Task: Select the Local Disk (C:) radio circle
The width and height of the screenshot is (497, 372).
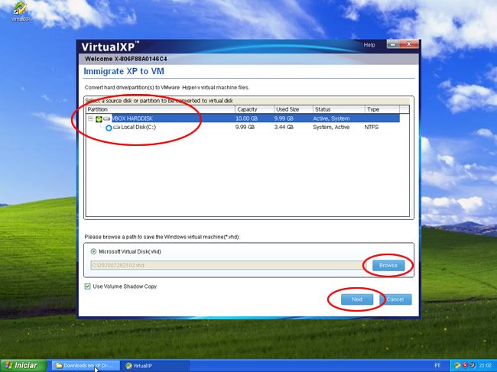Action: point(109,128)
